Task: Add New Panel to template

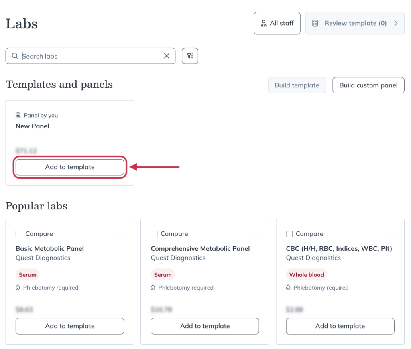Action: [70, 167]
